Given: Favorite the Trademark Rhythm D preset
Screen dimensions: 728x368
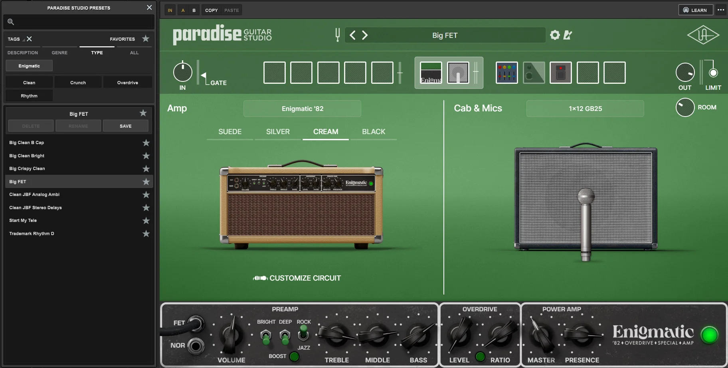Looking at the screenshot, I should click(146, 233).
